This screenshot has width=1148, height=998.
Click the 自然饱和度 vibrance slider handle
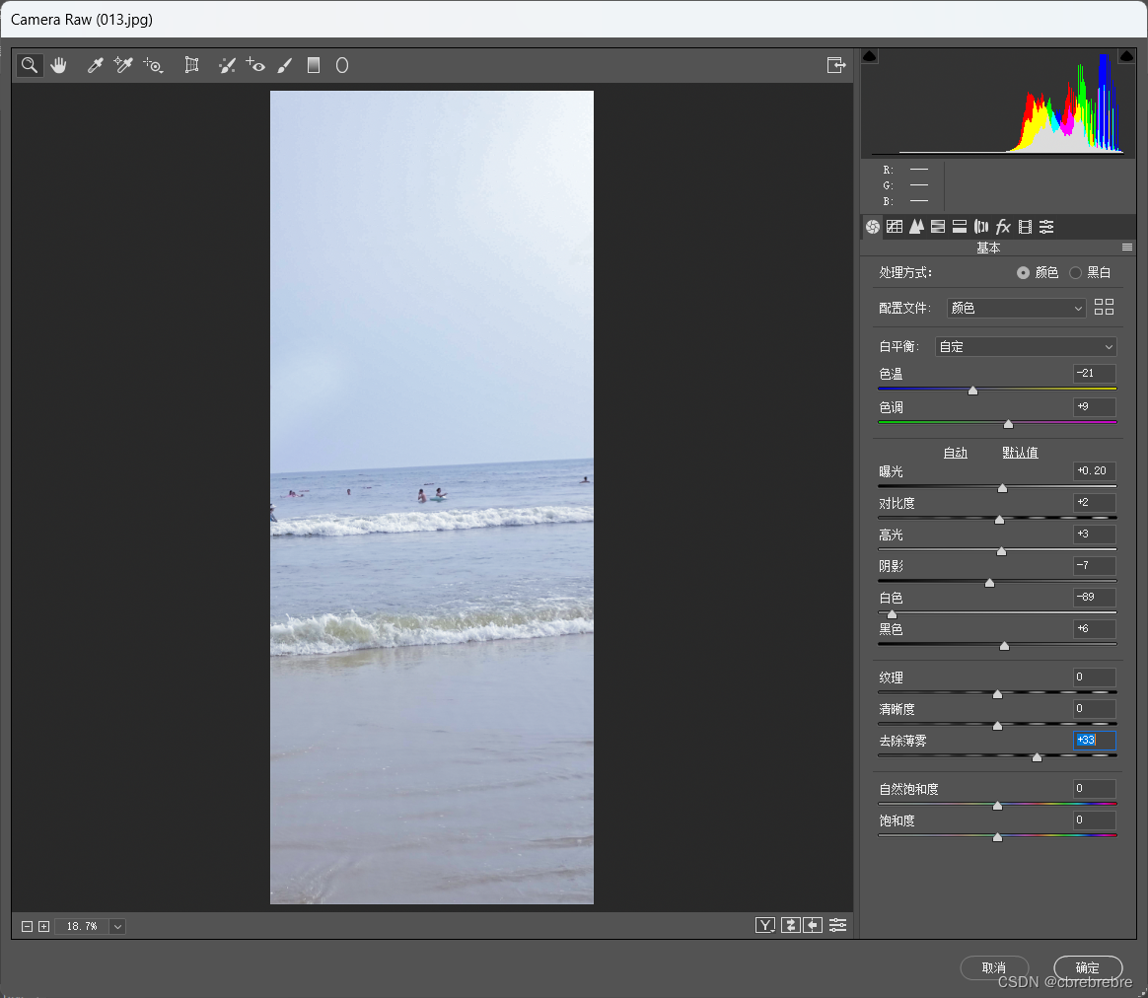[x=997, y=806]
